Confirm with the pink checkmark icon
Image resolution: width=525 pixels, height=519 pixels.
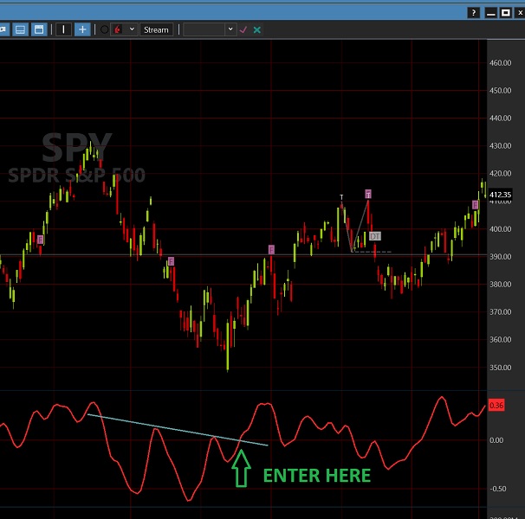(x=243, y=29)
